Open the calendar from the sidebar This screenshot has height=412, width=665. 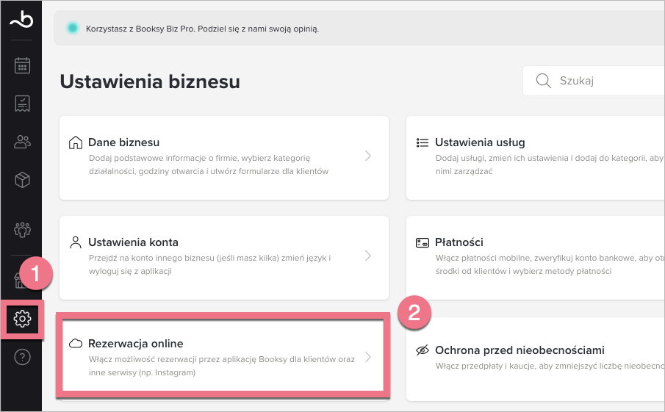click(x=22, y=65)
